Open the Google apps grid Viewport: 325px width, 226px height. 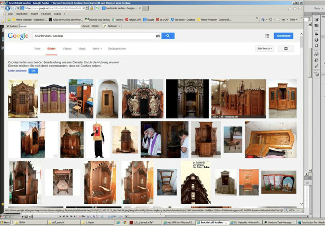(x=267, y=36)
